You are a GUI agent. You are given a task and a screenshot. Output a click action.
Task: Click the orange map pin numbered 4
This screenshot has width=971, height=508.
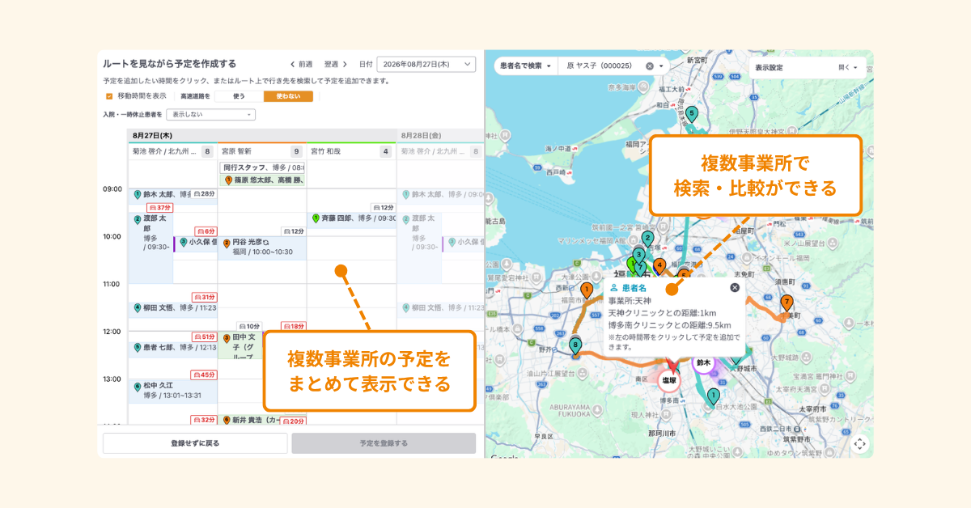[659, 265]
